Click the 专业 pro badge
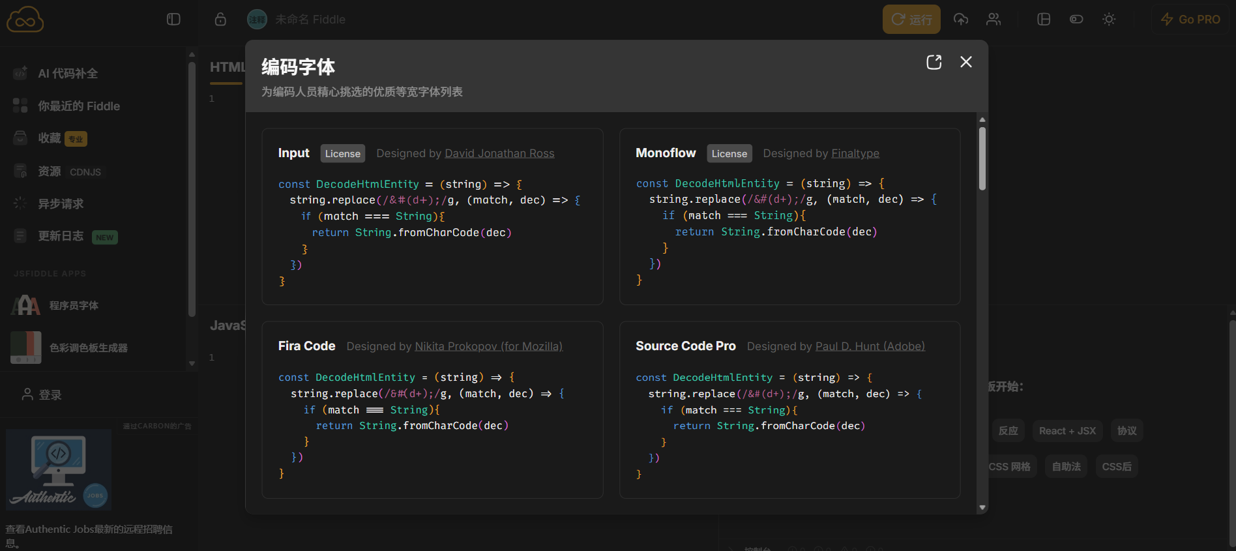The width and height of the screenshot is (1236, 551). [76, 139]
